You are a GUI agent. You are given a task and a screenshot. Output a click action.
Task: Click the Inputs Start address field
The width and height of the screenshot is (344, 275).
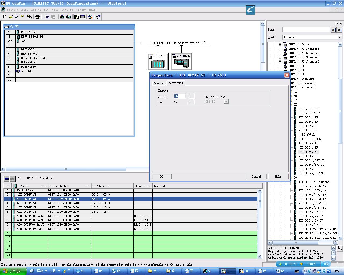pyautogui.click(x=179, y=96)
